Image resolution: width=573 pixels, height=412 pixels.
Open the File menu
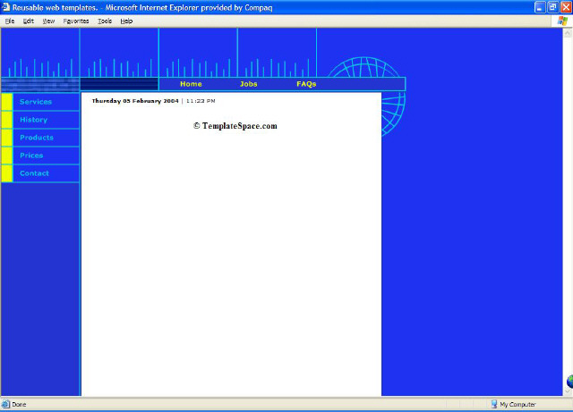10,21
